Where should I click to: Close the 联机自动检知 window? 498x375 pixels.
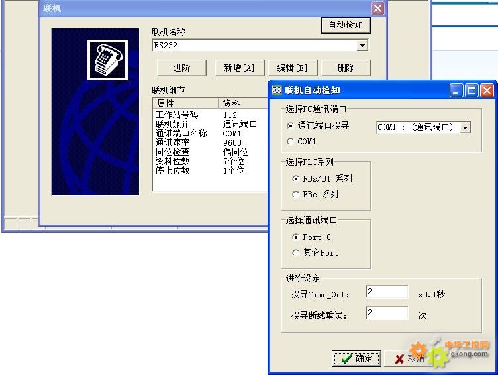click(487, 91)
